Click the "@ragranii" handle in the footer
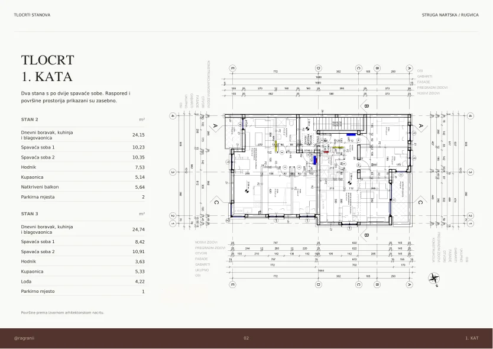 pos(24,338)
